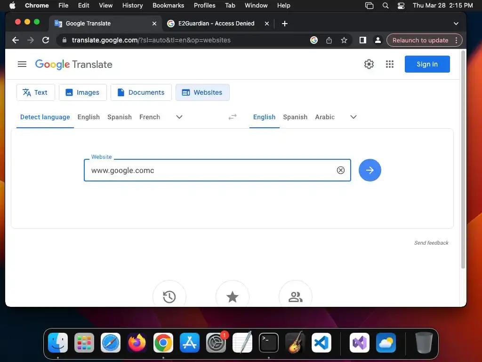Open the Chrome History menu

click(x=132, y=6)
